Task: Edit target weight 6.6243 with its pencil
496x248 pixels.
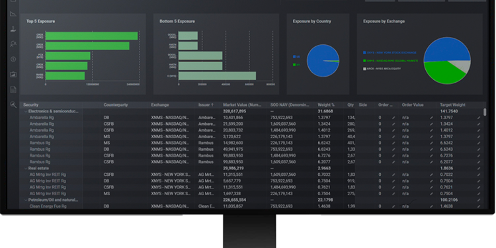Action: pos(479,149)
